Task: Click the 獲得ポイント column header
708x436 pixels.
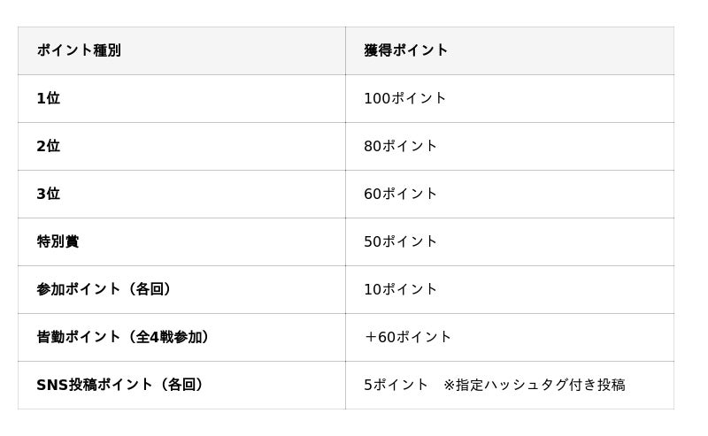Action: click(x=406, y=50)
